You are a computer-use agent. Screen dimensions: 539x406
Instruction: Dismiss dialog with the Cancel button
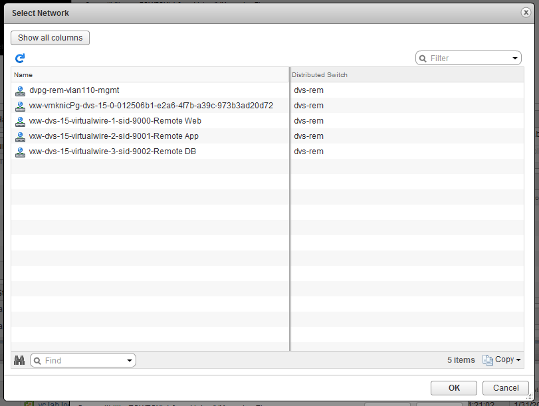coord(506,388)
